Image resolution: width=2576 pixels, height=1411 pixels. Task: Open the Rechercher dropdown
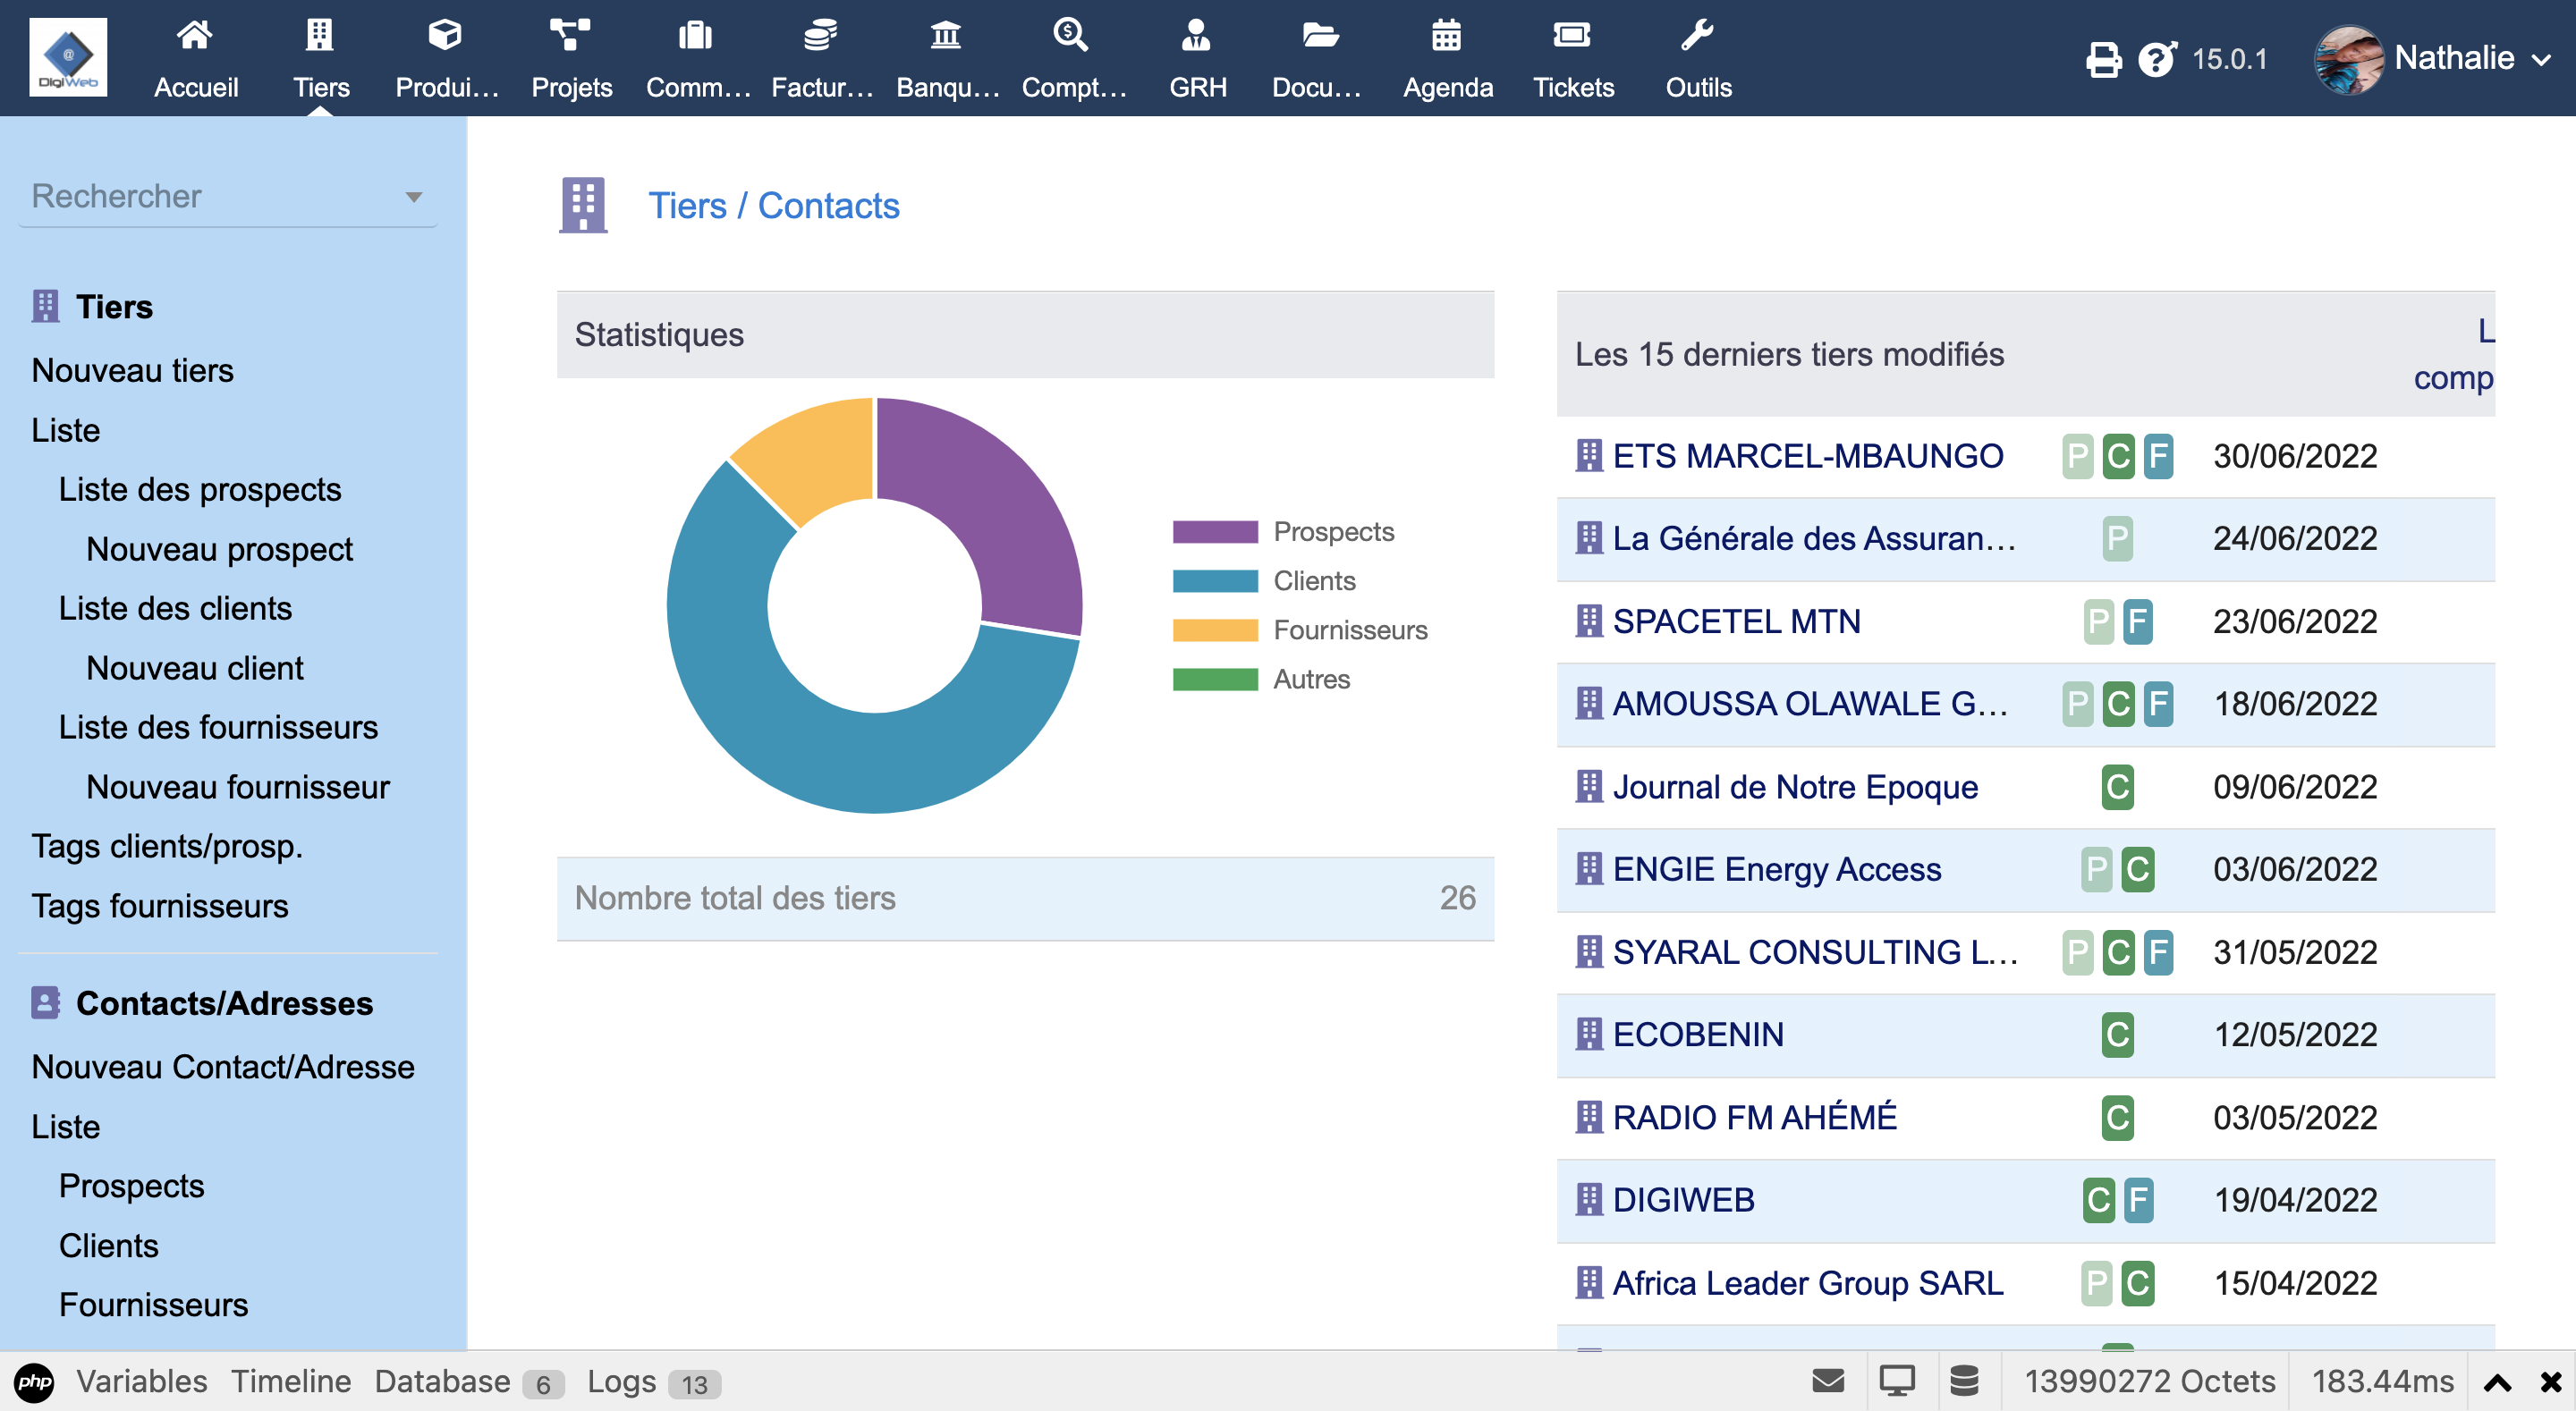(228, 196)
